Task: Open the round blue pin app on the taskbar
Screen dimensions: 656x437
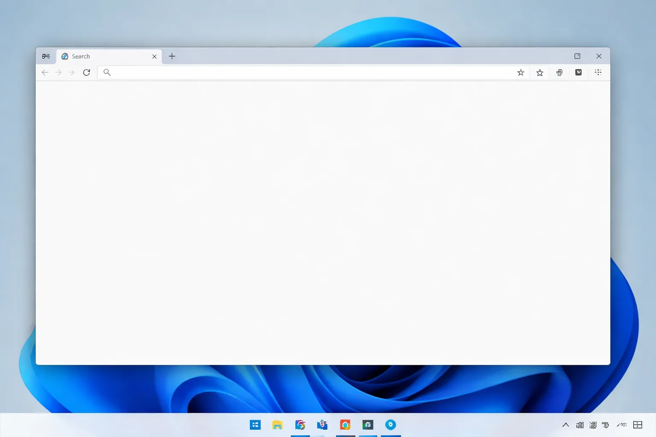Action: (390, 425)
